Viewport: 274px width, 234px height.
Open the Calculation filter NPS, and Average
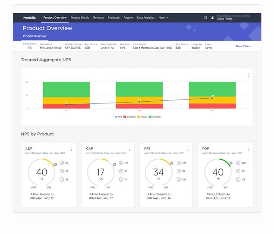tap(50, 46)
